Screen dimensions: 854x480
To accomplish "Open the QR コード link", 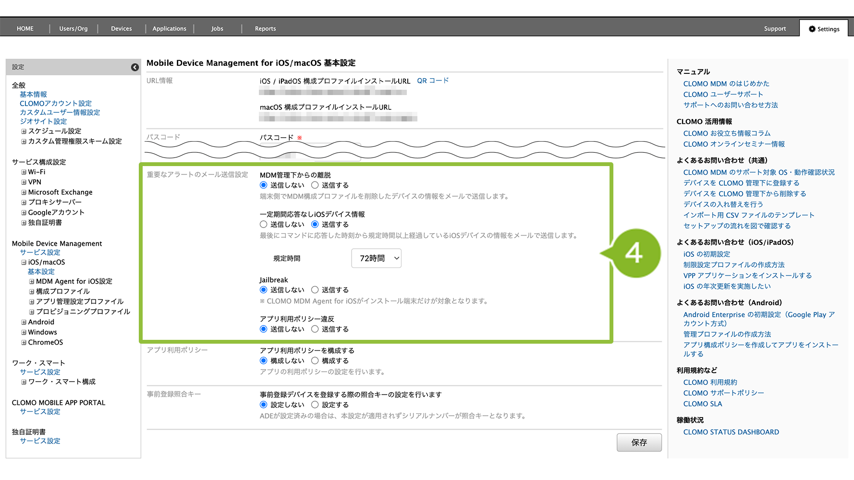I will point(432,81).
